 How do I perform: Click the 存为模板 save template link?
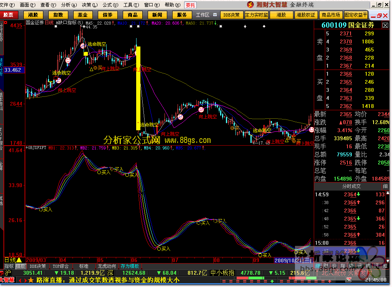pyautogui.click(x=130, y=266)
